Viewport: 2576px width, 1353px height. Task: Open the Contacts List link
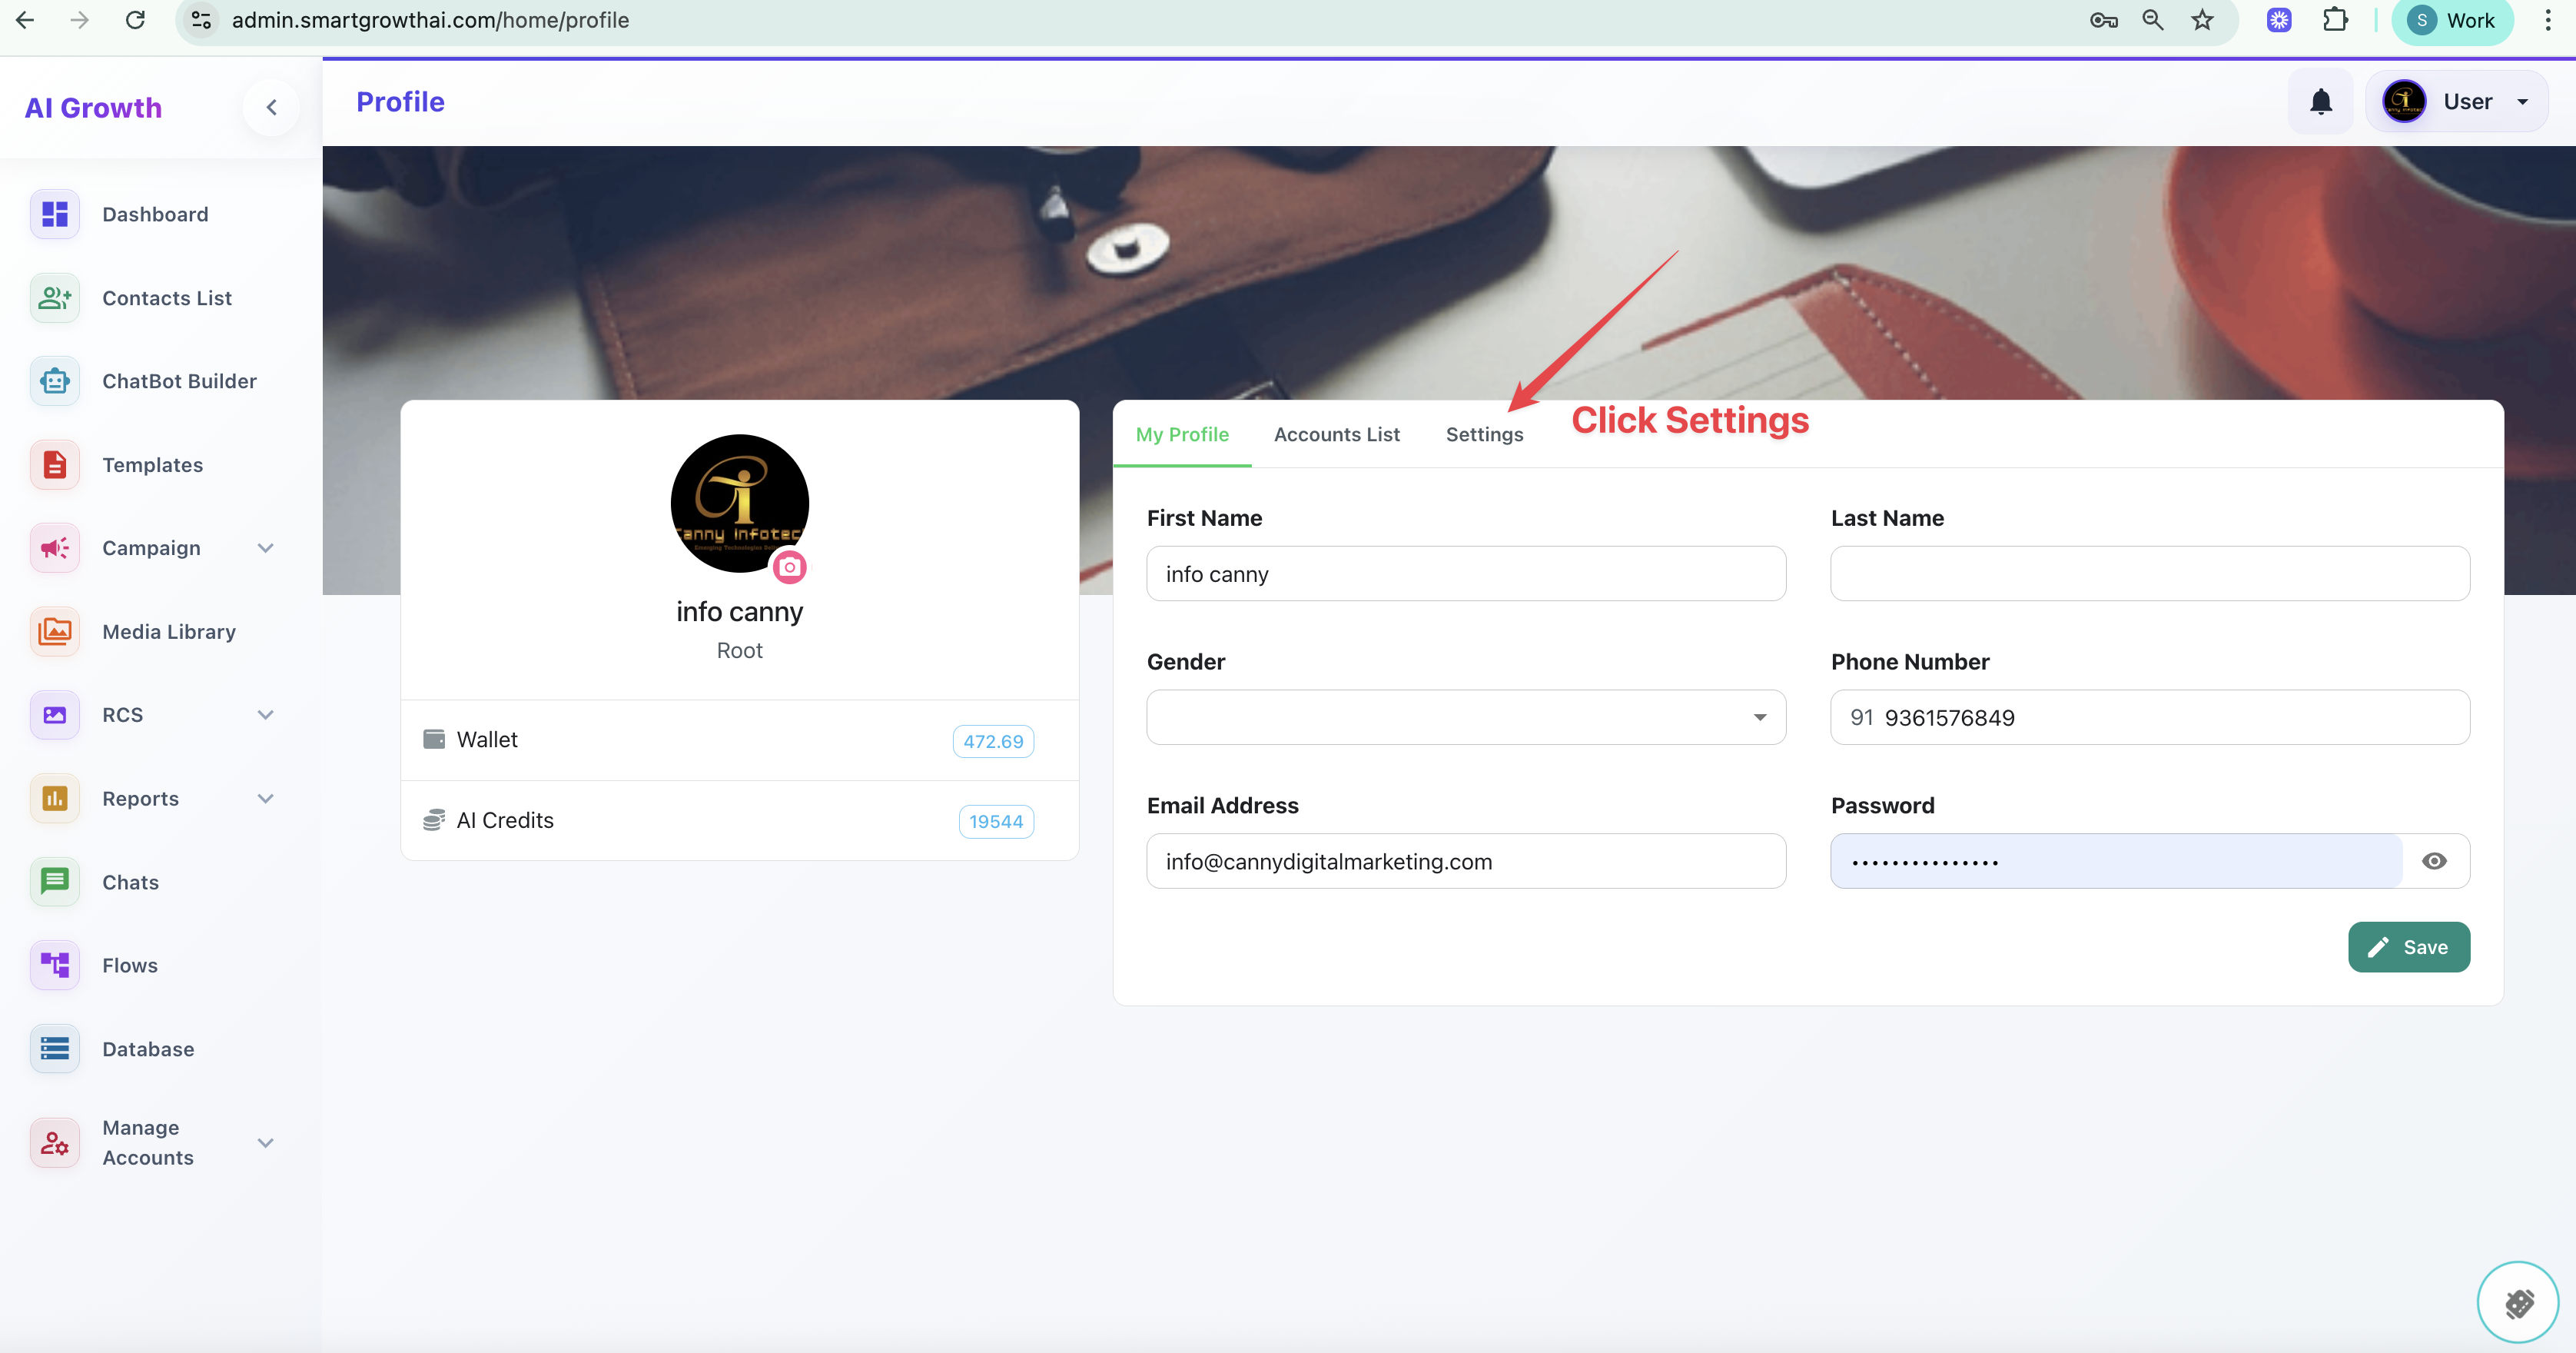(166, 298)
